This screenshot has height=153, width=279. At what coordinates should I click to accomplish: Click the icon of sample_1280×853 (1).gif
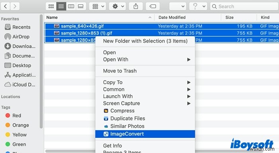point(57,33)
